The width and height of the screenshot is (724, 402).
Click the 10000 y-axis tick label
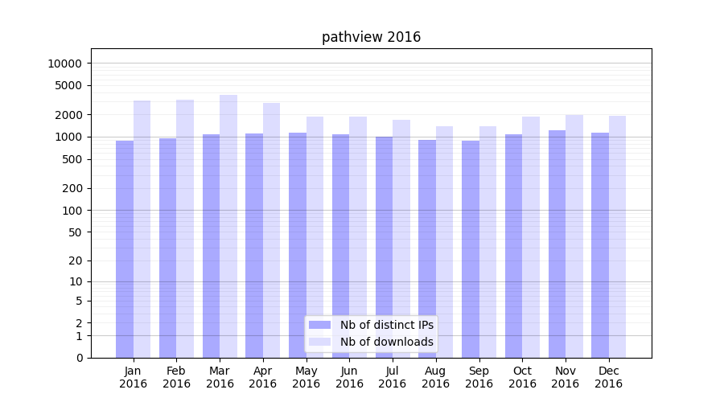(64, 64)
